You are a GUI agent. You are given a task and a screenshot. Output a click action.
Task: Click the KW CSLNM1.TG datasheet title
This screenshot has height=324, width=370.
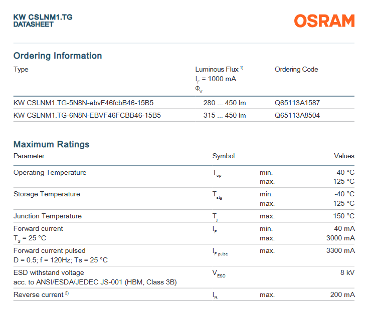[43, 17]
